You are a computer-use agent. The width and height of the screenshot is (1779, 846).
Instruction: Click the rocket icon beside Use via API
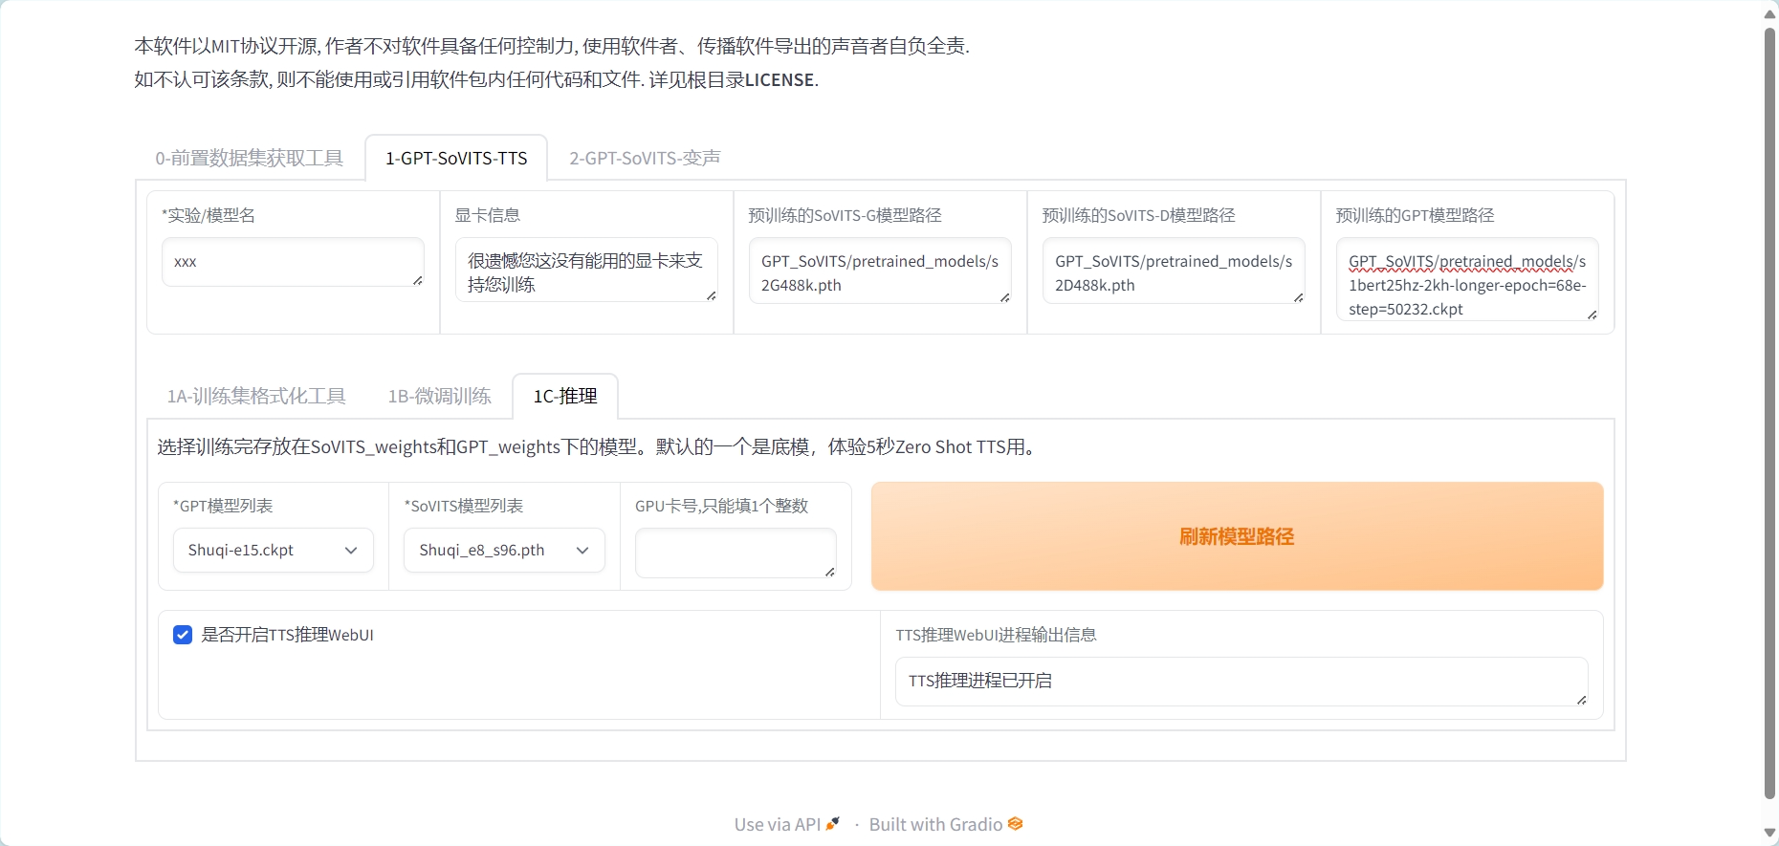833,824
